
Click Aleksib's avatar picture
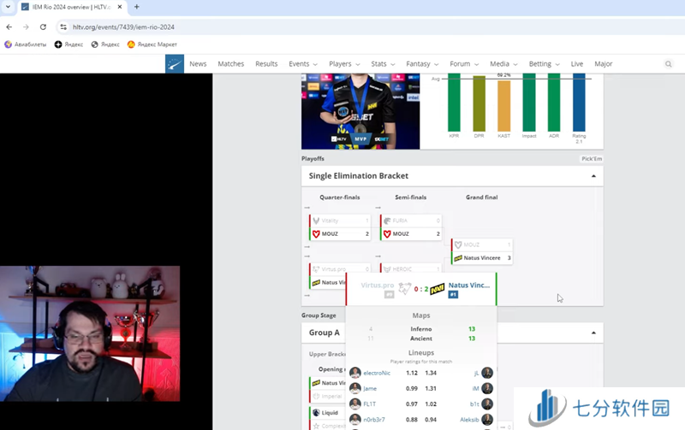[x=487, y=420]
